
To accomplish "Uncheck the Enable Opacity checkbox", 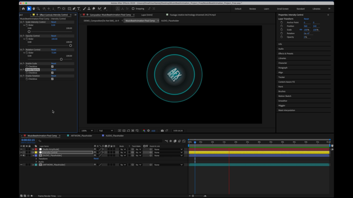I will tap(52, 73).
